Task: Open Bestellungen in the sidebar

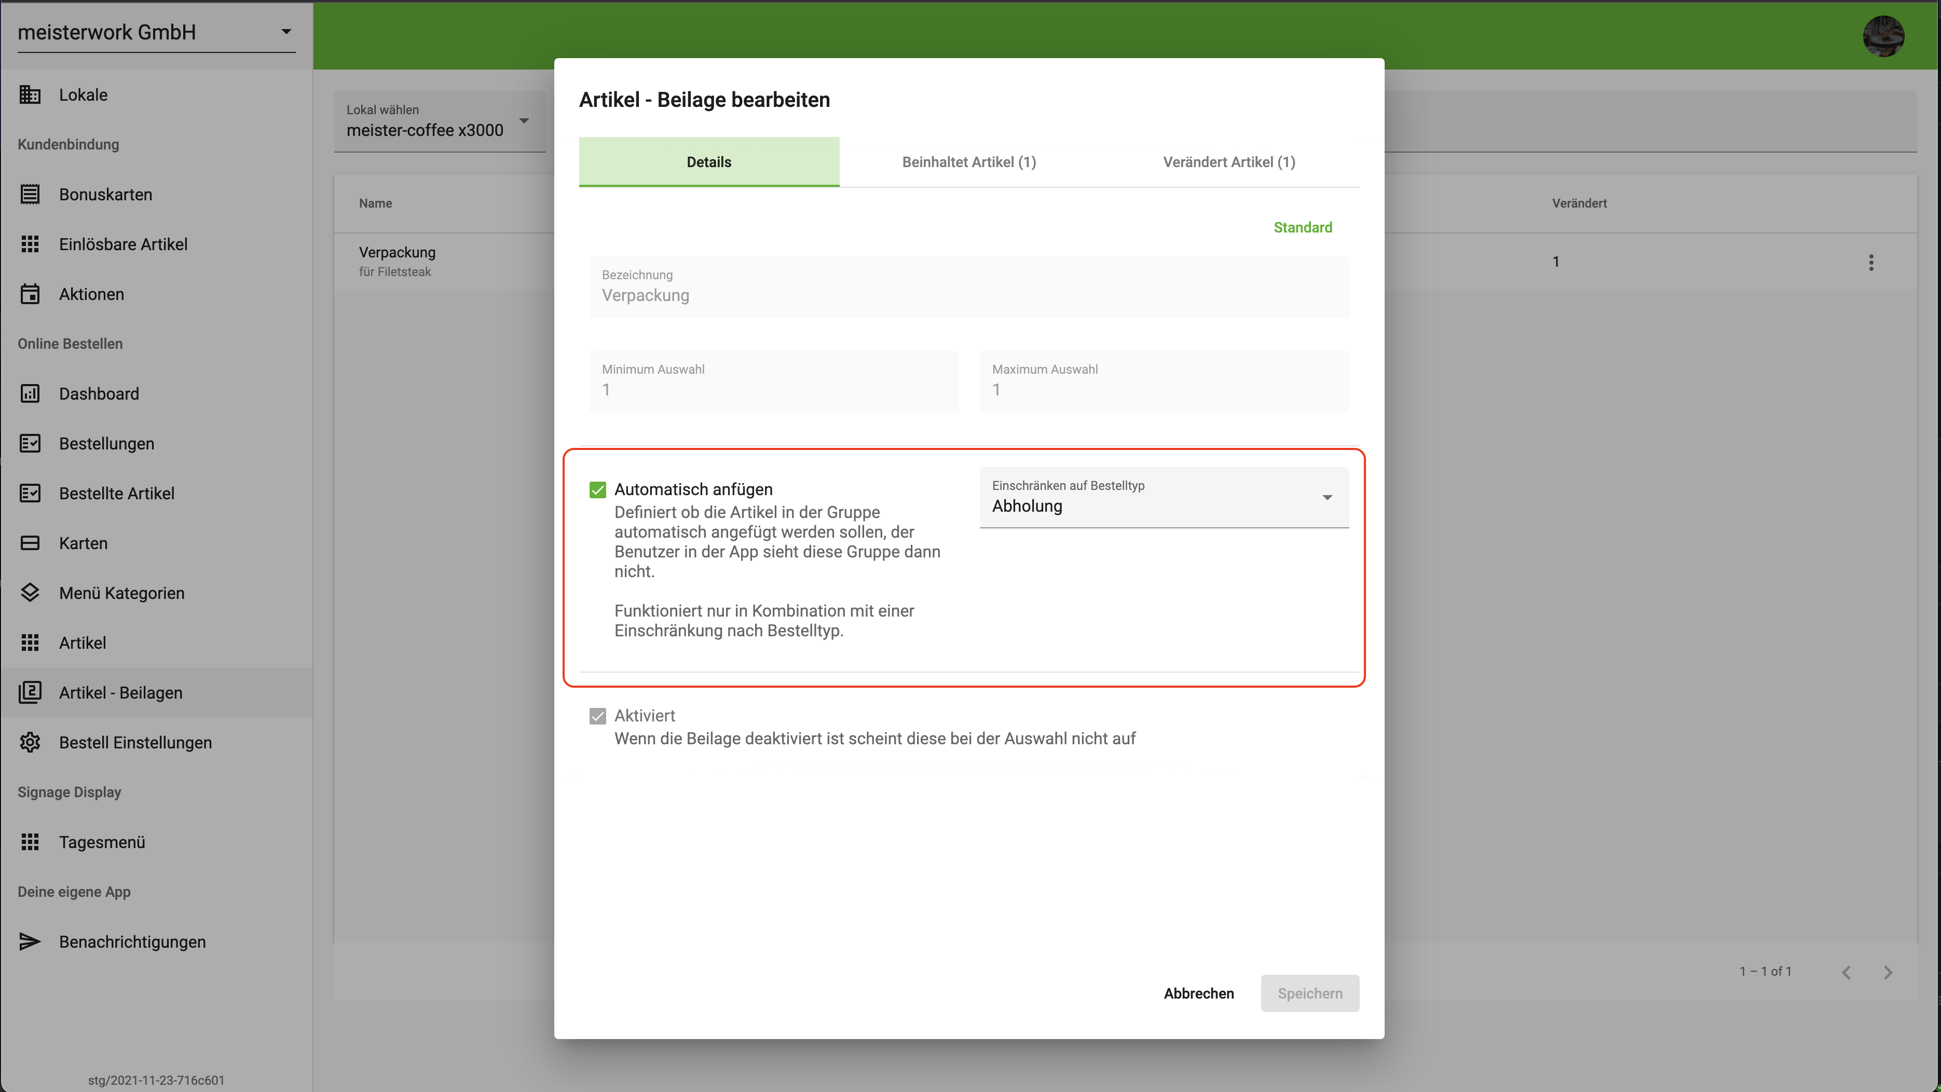Action: (x=106, y=444)
